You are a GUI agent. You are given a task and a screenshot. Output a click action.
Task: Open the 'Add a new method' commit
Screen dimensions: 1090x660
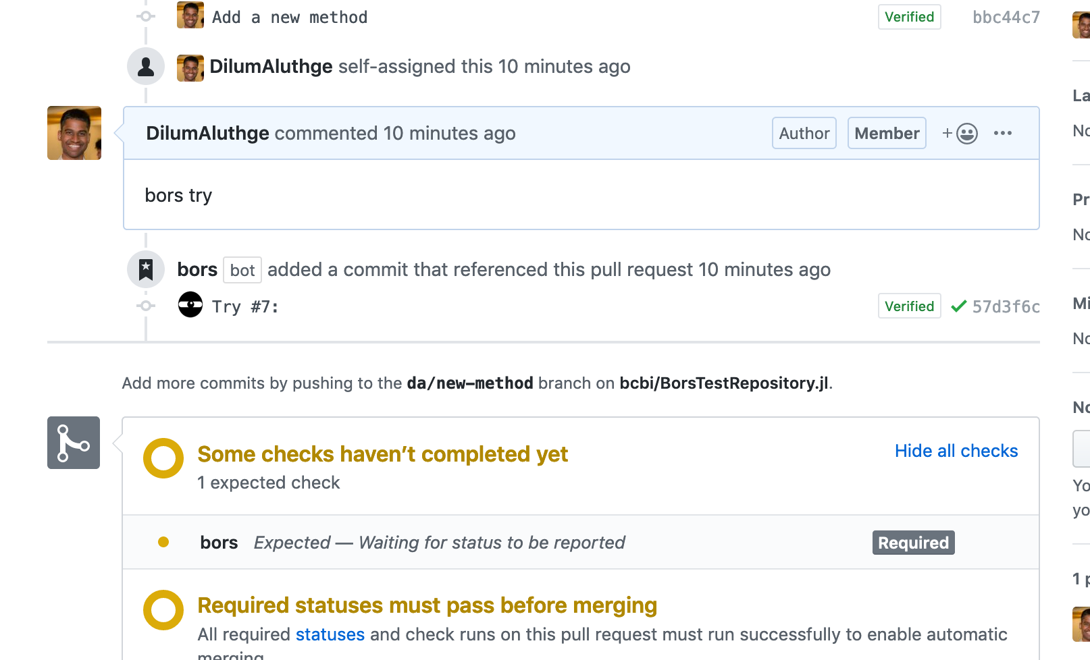[x=290, y=18]
